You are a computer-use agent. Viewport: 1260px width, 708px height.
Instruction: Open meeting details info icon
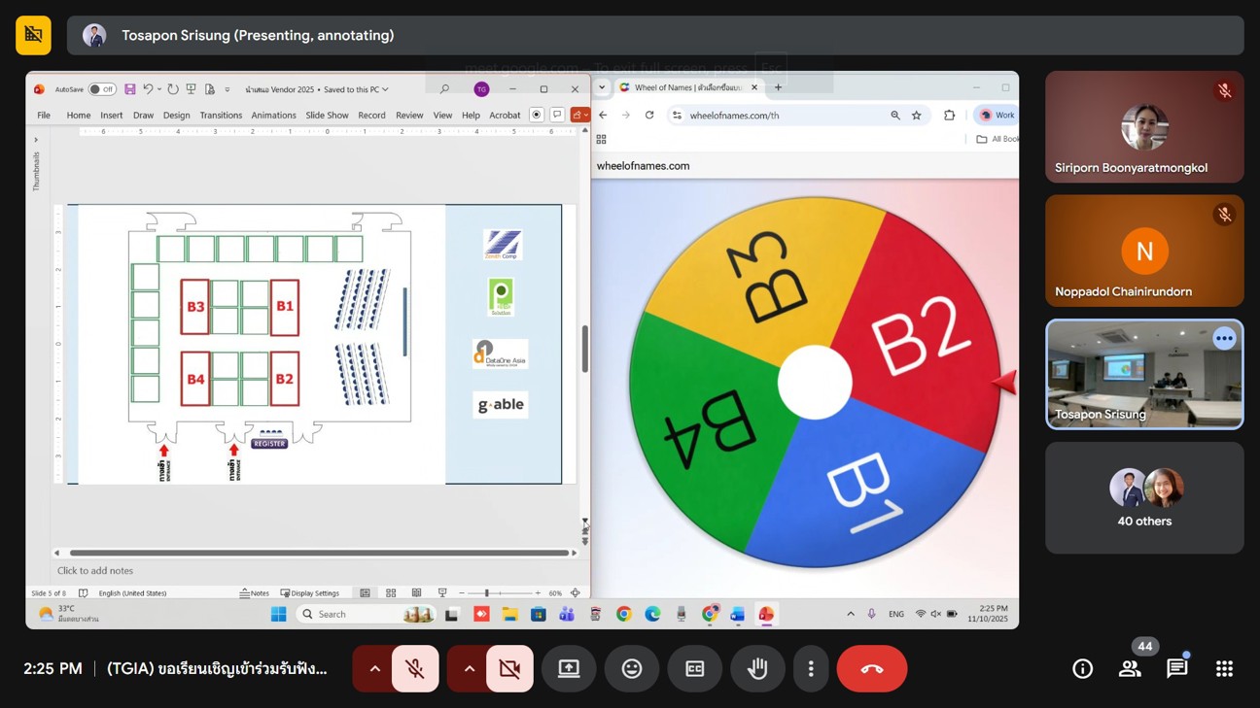[1082, 668]
